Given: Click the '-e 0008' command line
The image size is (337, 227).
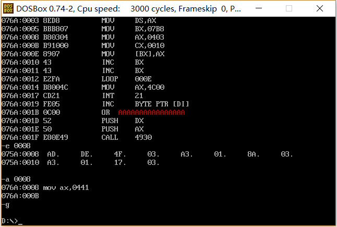Looking at the screenshot, I should point(16,146).
